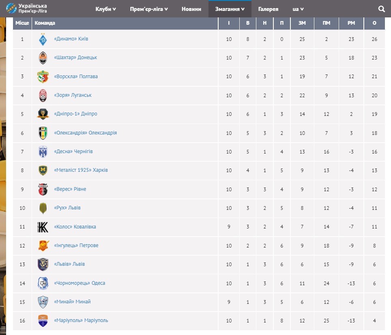Expand the Змагання dropdown
This screenshot has width=391, height=335.
(x=230, y=9)
